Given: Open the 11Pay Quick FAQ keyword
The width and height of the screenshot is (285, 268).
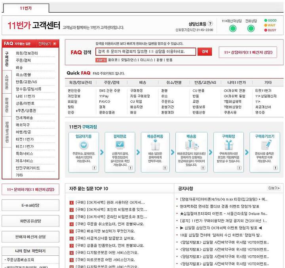Looking at the screenshot, I should [x=104, y=96].
